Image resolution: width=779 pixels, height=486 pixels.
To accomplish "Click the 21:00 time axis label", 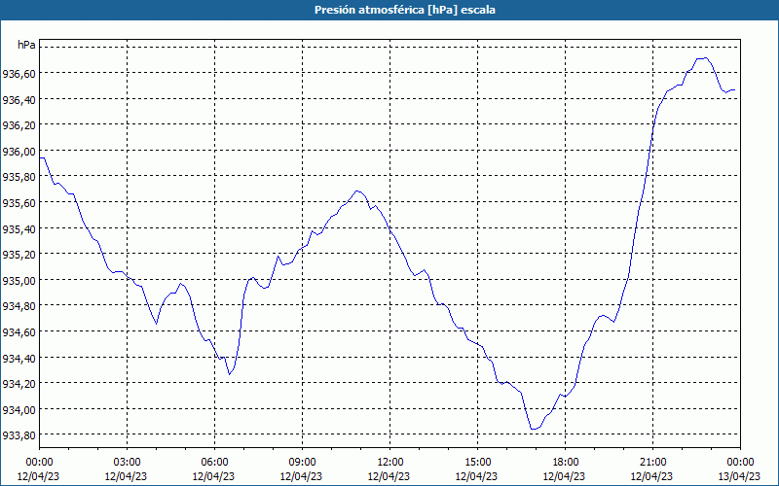I will [x=652, y=463].
